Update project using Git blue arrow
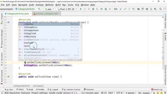Screen dimensions: 167x94 pyautogui.click(x=121, y=9)
